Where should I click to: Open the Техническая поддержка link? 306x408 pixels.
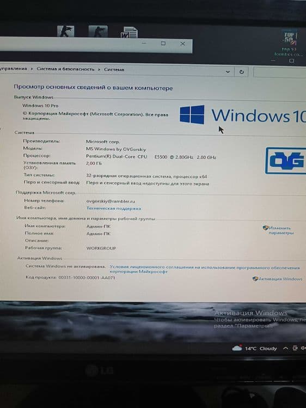click(114, 209)
